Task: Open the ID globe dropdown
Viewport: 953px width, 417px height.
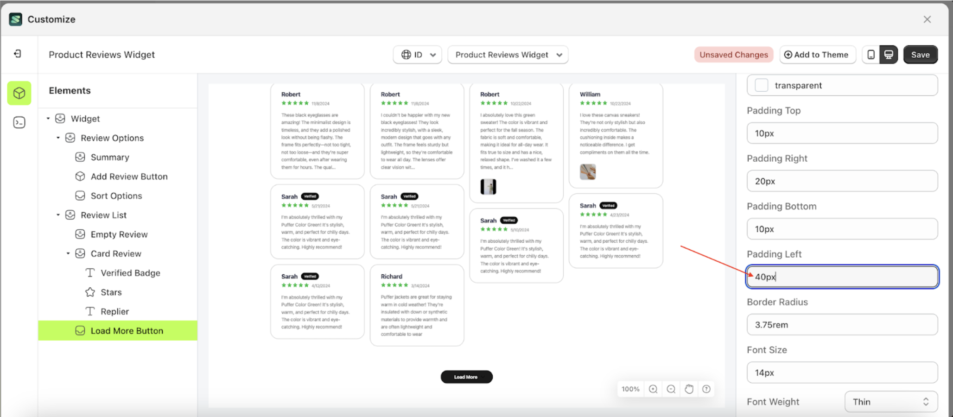Action: 417,54
